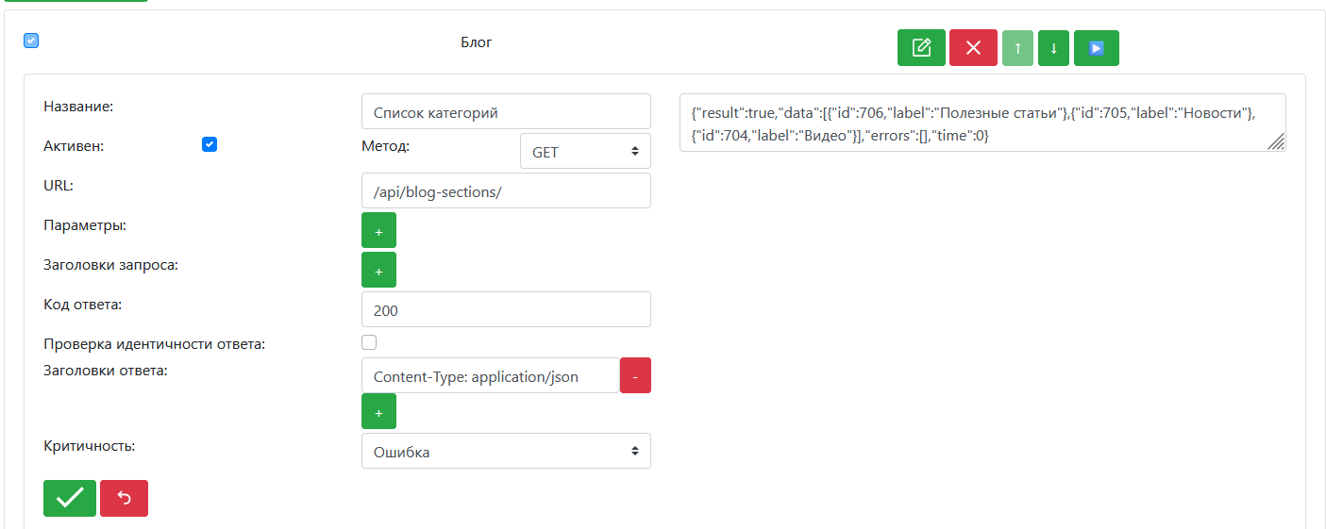Remove the Content-Type response header

click(x=635, y=375)
